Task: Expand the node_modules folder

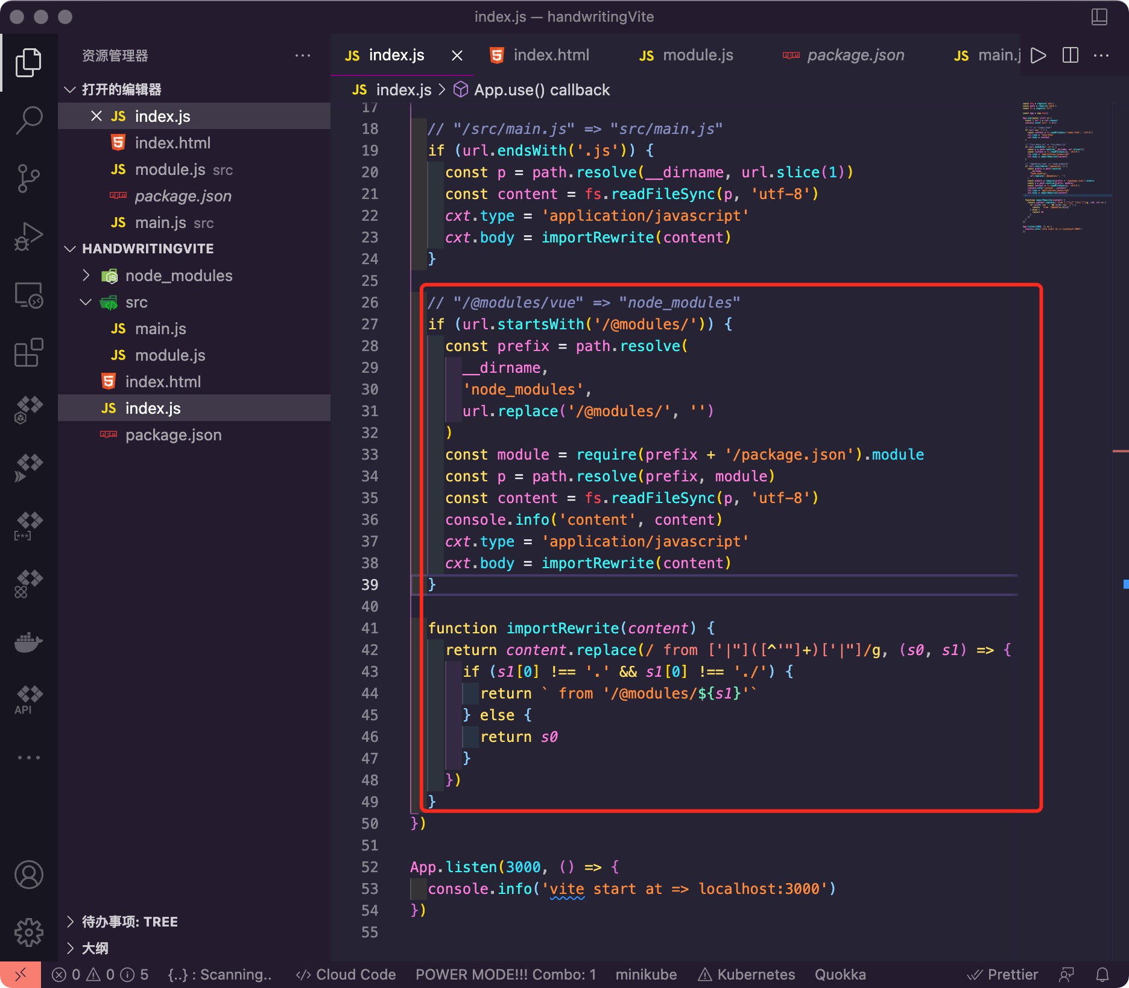Action: [194, 276]
